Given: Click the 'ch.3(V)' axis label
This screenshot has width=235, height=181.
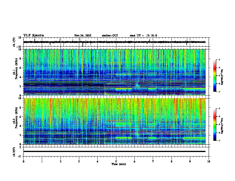Looking at the screenshot, I should pos(14,152).
